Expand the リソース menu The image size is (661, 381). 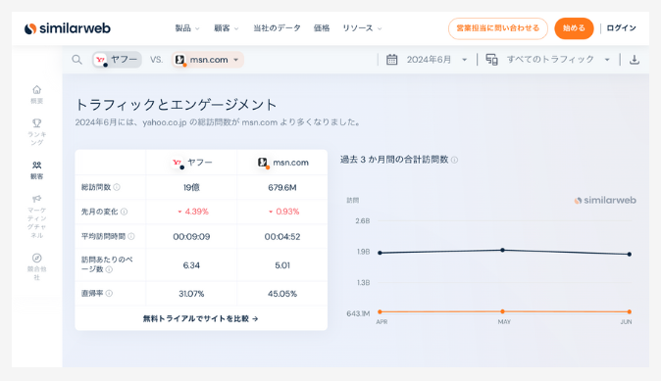tap(362, 28)
